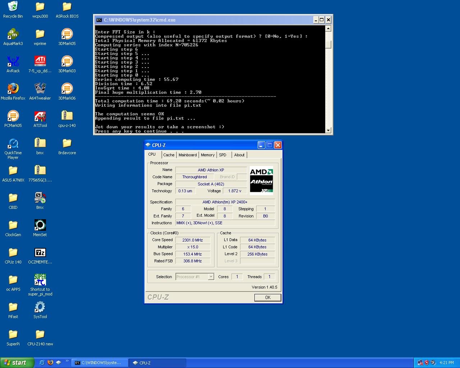Screen dimensions: 460x368
Task: Switch to the CPU tab in CPU-Z
Action: coord(152,155)
